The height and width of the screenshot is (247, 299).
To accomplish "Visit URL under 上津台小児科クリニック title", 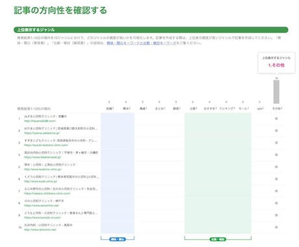I will [43, 169].
